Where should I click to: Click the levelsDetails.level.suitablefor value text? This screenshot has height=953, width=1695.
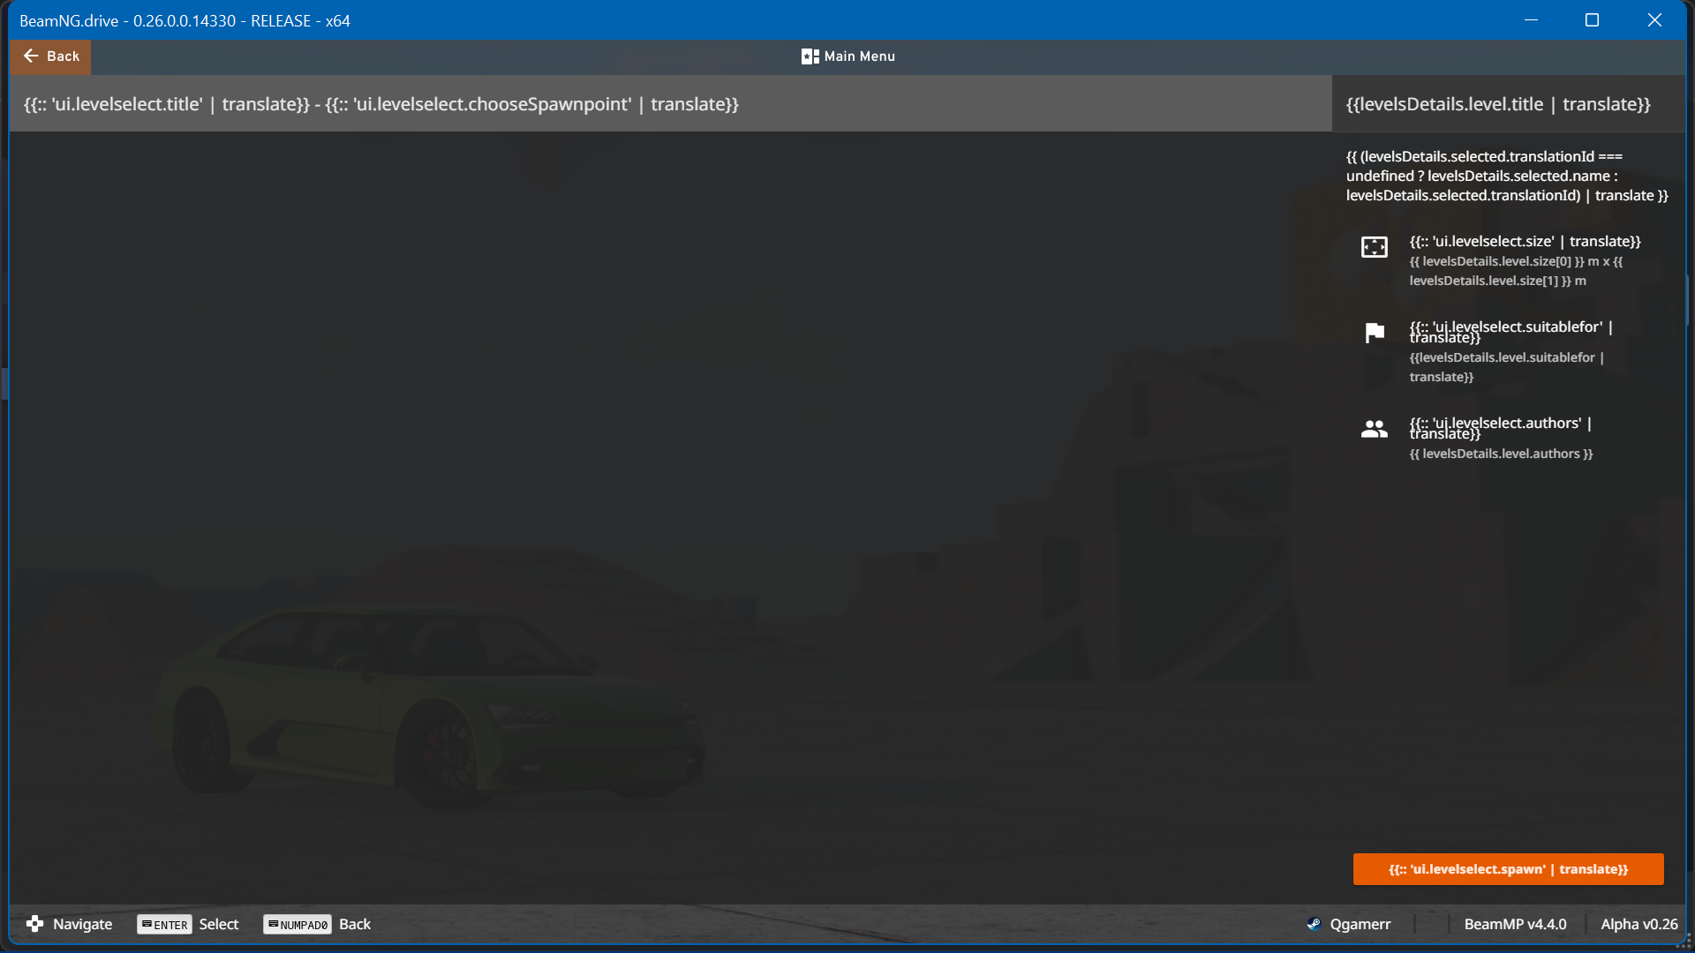(x=1506, y=367)
